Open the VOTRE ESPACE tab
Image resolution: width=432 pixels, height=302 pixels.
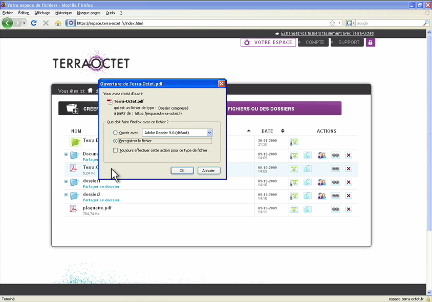[268, 42]
